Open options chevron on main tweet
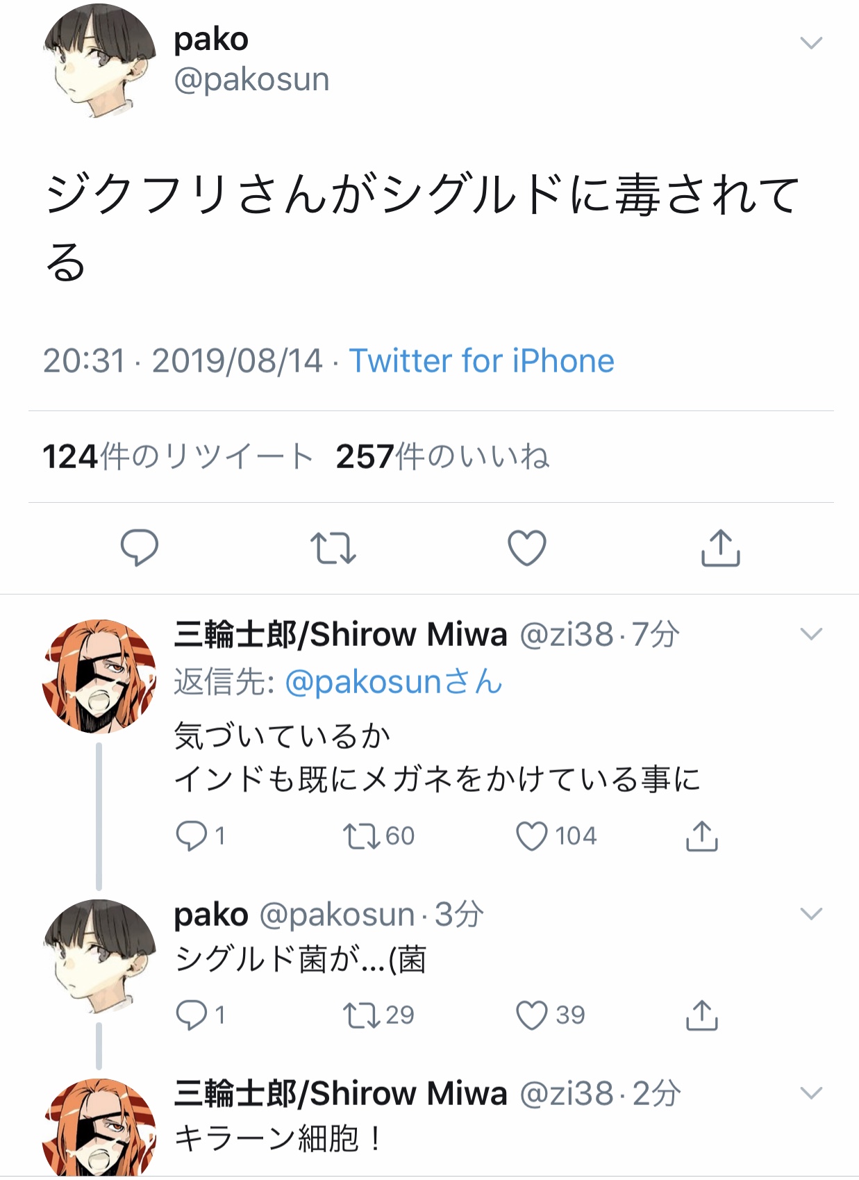859x1180 pixels. [811, 43]
